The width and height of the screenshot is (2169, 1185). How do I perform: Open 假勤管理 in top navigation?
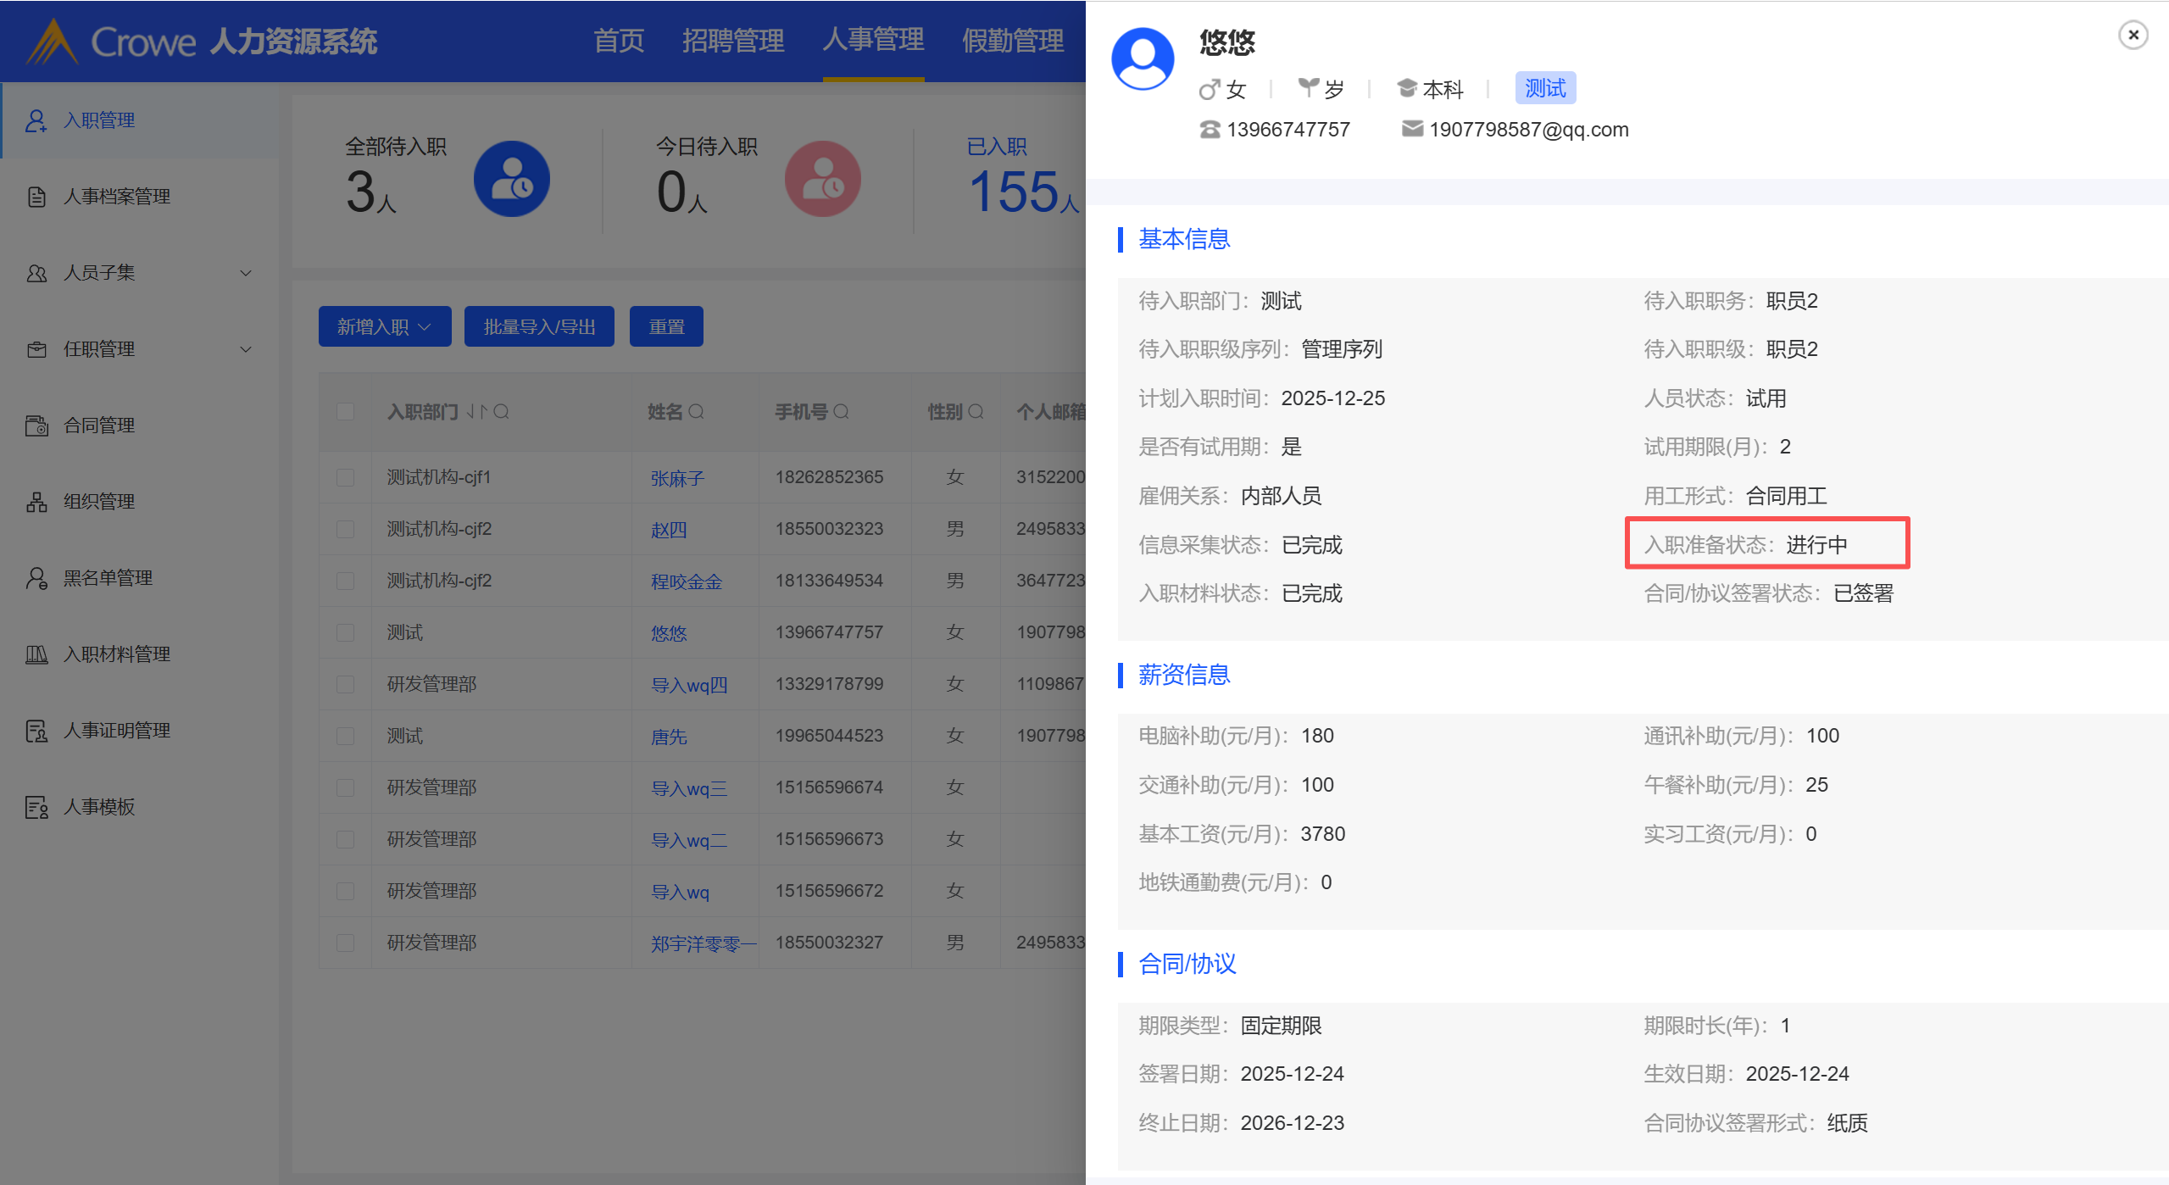click(x=1012, y=41)
